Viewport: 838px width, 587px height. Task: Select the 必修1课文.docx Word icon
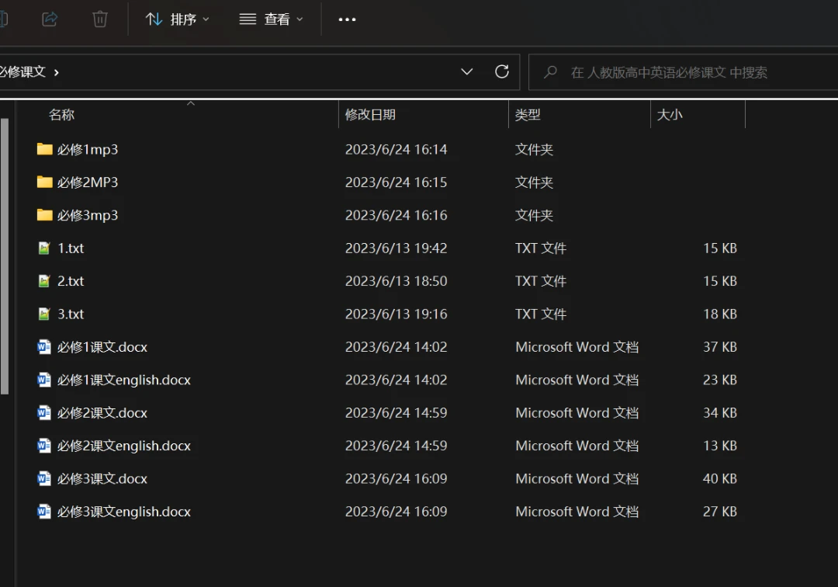(44, 347)
